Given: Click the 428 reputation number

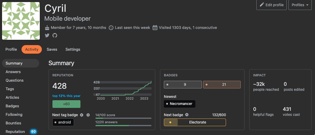Looking at the screenshot, I should [x=60, y=86].
